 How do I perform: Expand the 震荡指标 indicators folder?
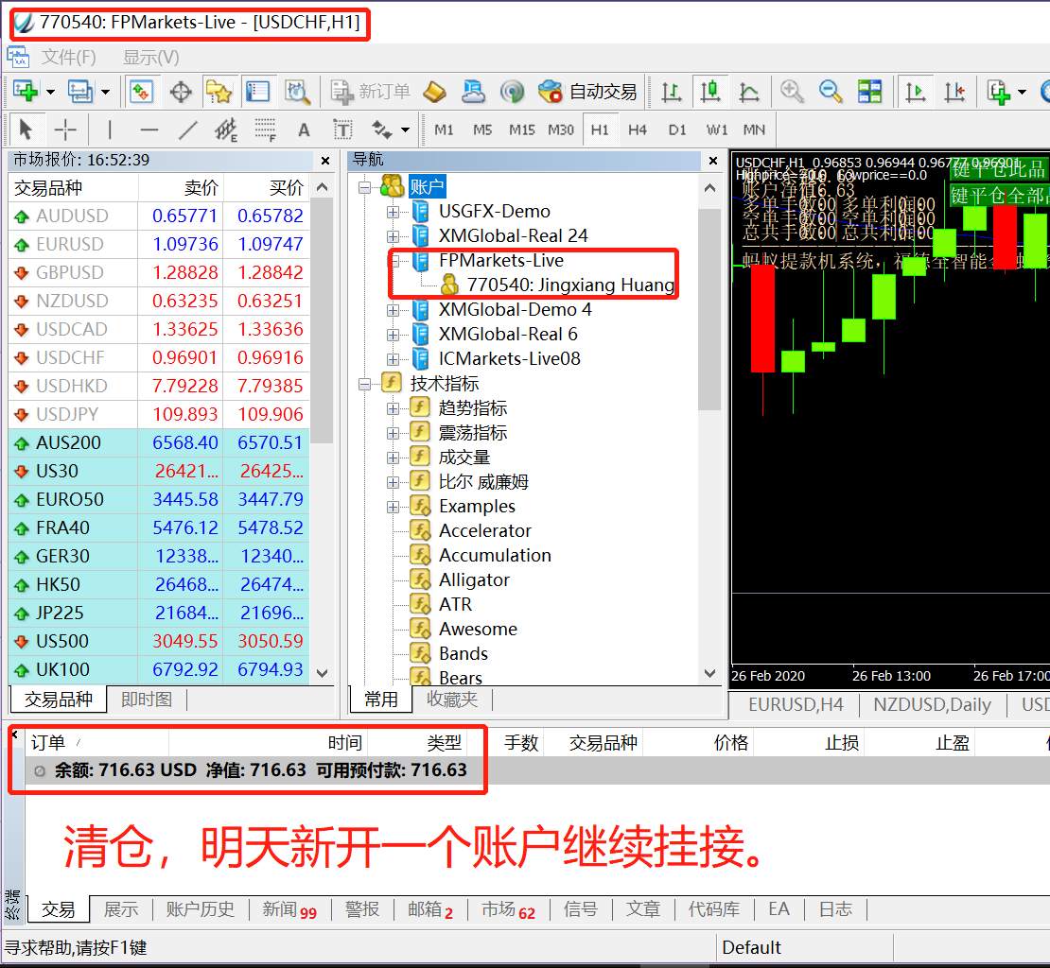(394, 434)
